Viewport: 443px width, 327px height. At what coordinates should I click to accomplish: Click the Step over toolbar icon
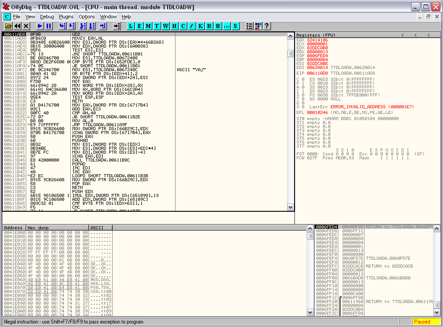tap(72, 26)
